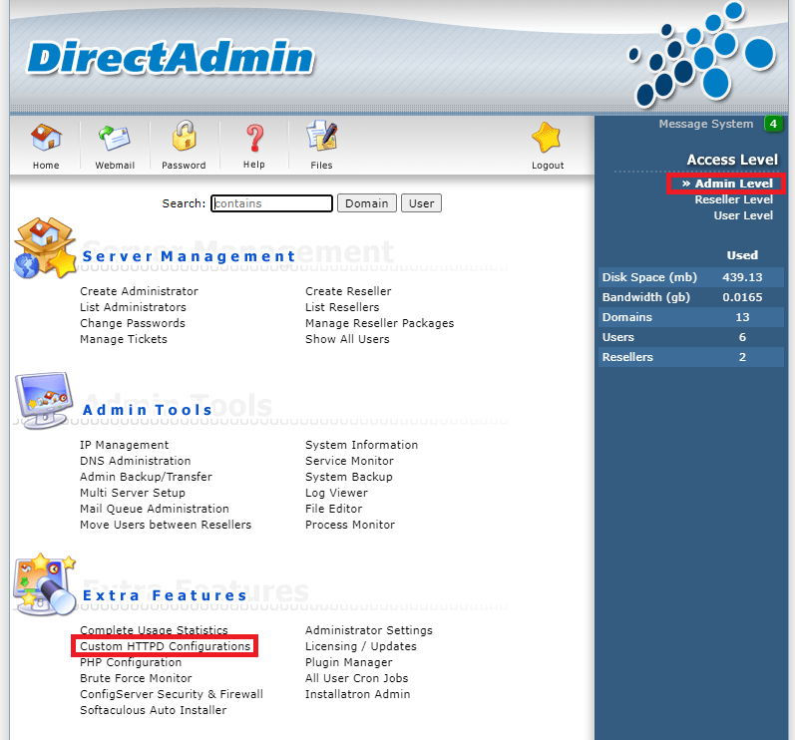Image resolution: width=795 pixels, height=740 pixels.
Task: Click the Extra Features icon
Action: [45, 584]
